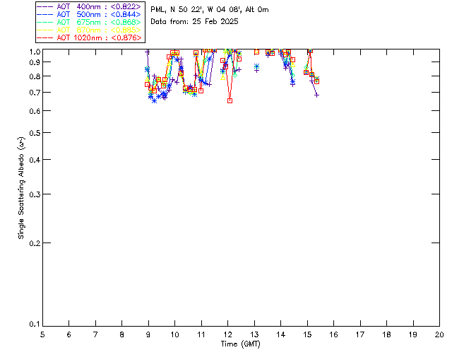This screenshot has width=452, height=362.
Task: Click the 0.5 label on the y-axis
Action: pyautogui.click(x=33, y=133)
